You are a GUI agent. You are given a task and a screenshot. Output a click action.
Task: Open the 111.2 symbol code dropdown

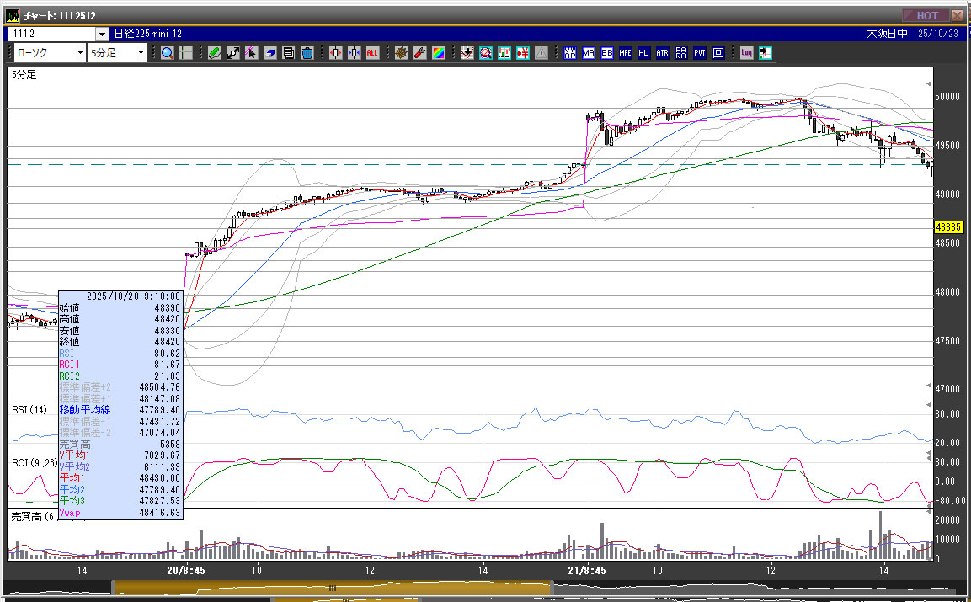click(103, 34)
